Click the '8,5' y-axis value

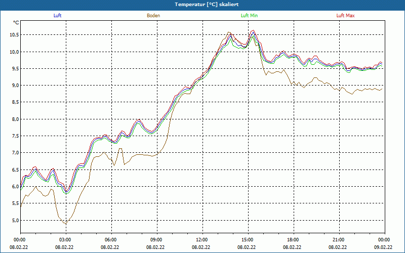point(16,103)
